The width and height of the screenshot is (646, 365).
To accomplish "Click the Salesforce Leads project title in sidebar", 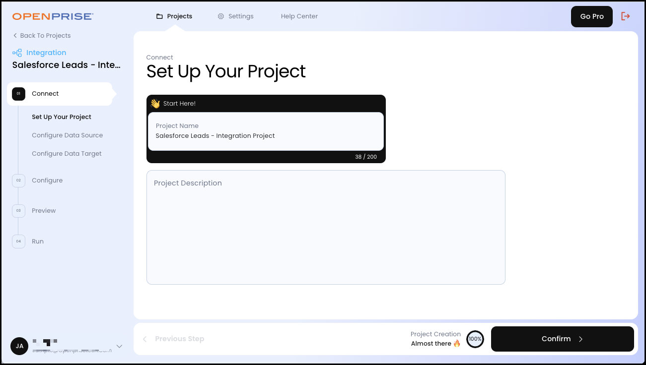I will pyautogui.click(x=67, y=65).
